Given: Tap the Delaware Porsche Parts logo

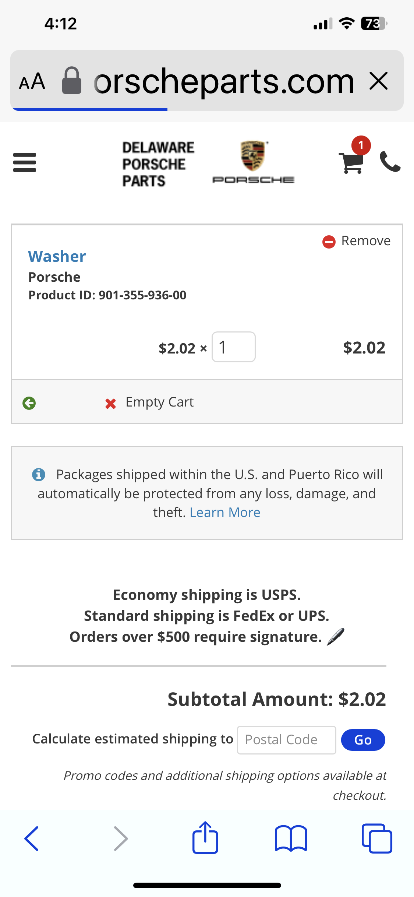Looking at the screenshot, I should (x=158, y=164).
